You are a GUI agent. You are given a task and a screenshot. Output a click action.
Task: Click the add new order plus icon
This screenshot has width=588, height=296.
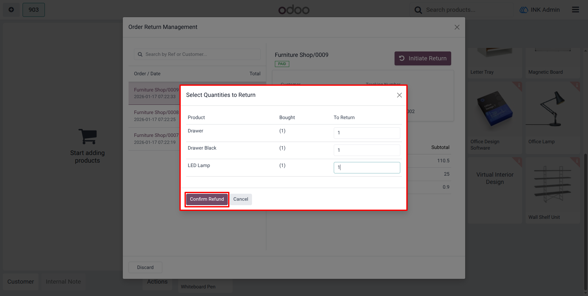(x=11, y=10)
